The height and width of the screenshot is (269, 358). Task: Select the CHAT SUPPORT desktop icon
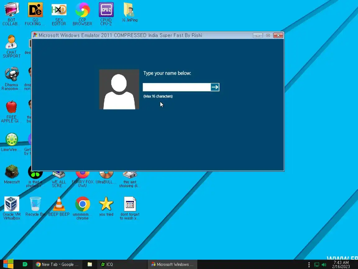point(11,46)
